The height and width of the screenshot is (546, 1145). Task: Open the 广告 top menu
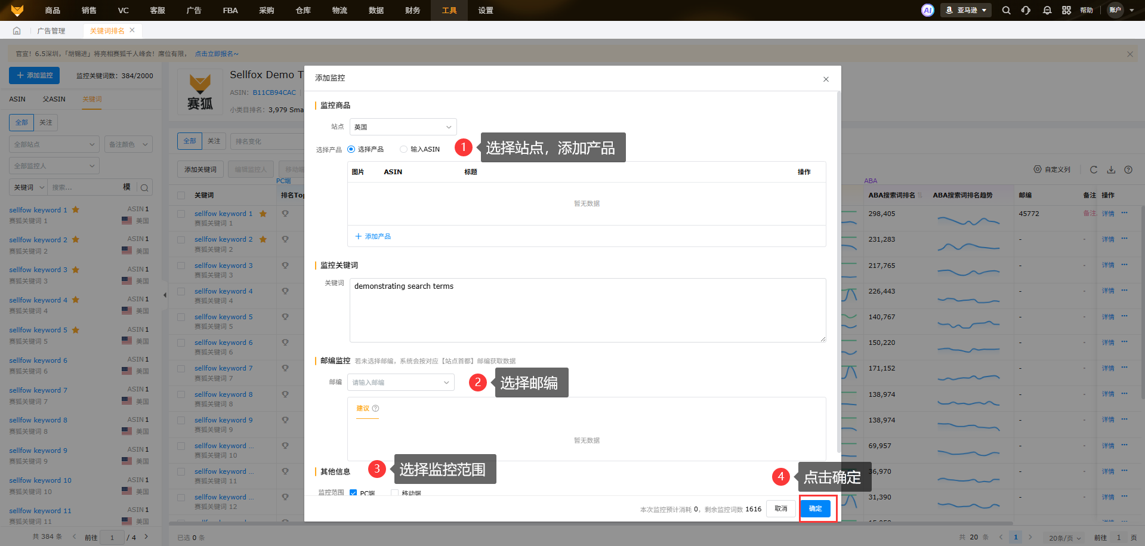[194, 10]
